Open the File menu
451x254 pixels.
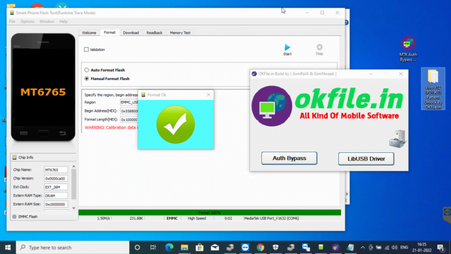[x=12, y=22]
